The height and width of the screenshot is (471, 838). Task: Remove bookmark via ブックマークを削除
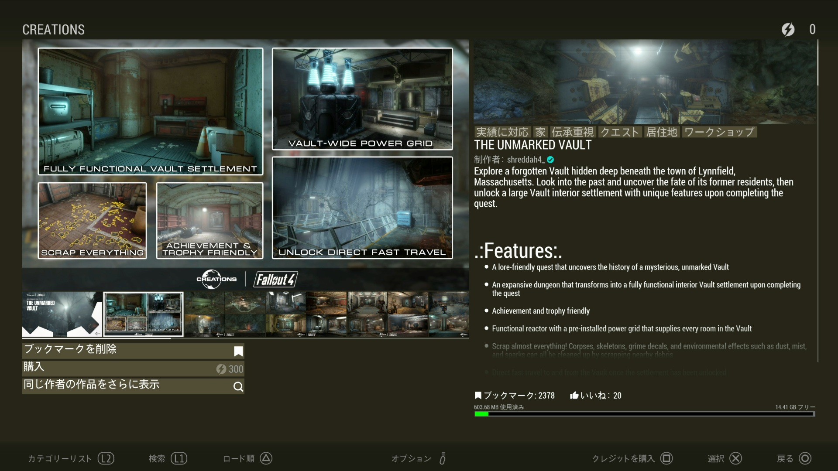click(x=133, y=351)
